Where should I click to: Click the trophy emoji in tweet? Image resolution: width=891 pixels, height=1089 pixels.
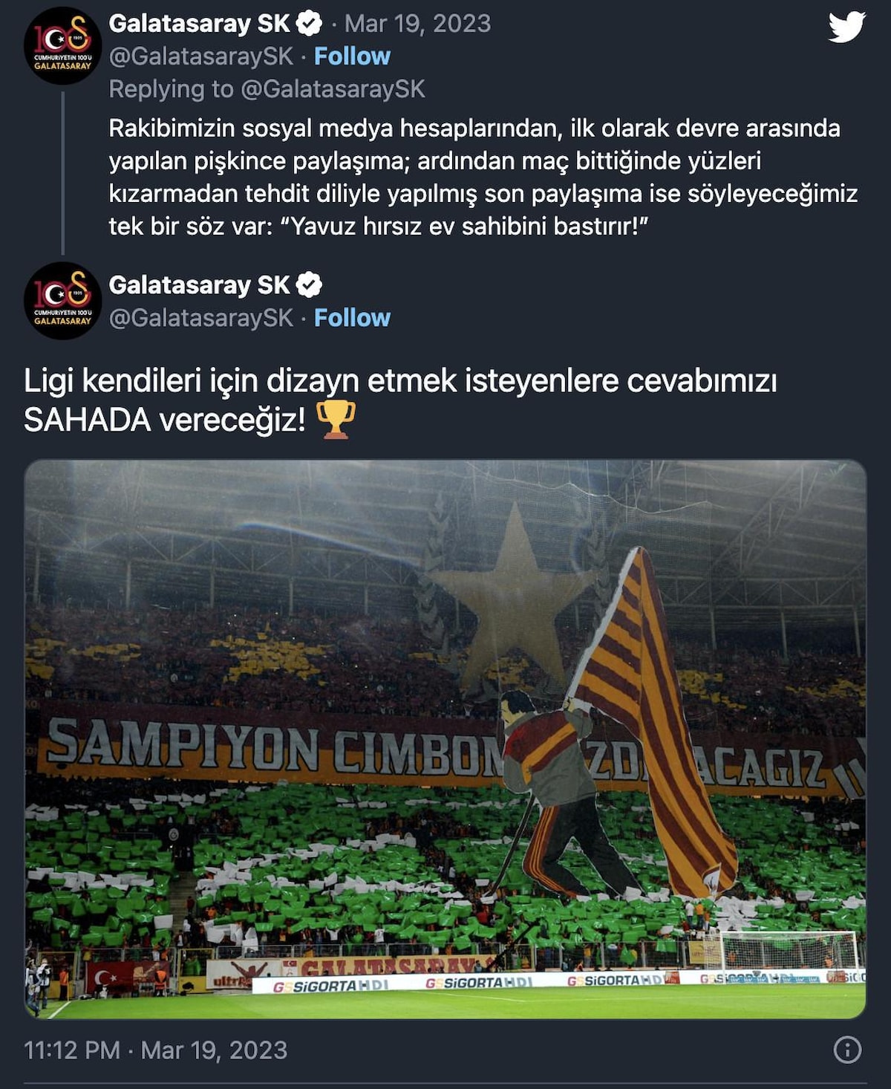[x=336, y=420]
